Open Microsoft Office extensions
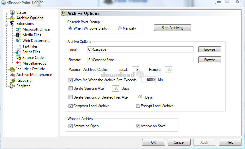 [36, 29]
